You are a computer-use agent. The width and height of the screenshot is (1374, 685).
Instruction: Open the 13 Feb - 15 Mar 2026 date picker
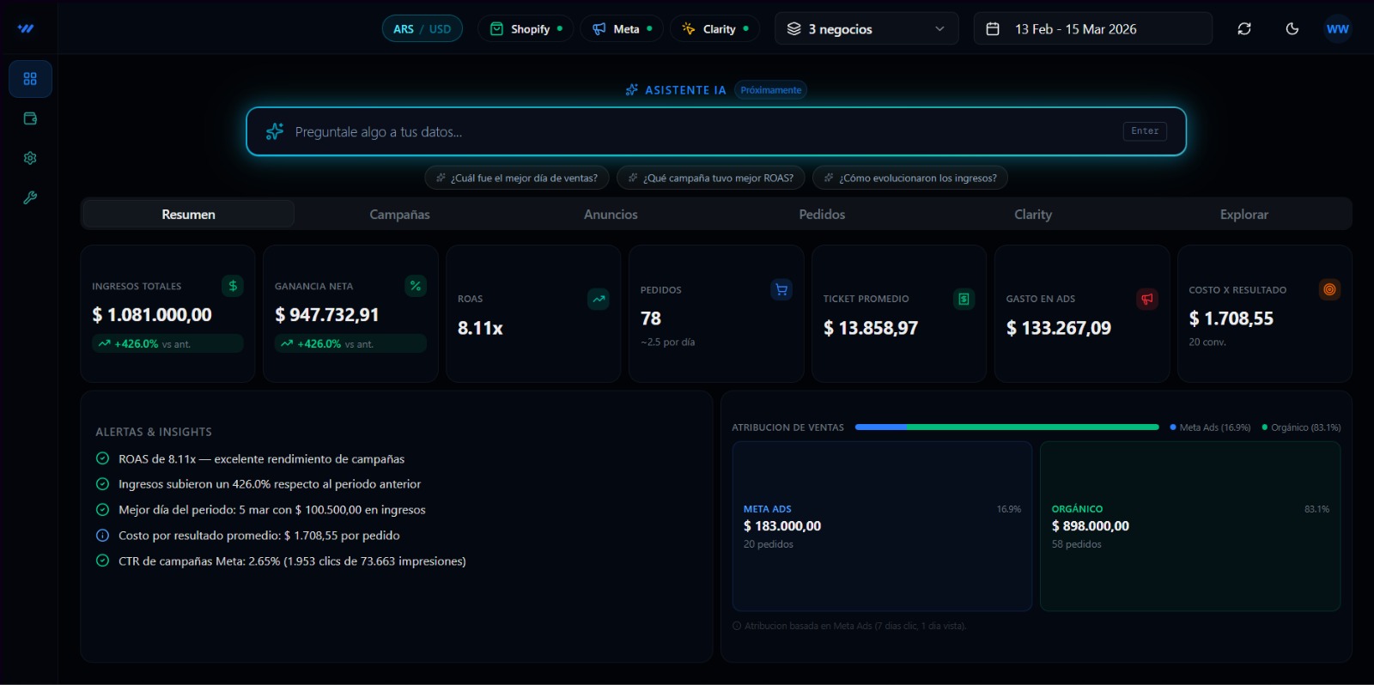point(1093,28)
